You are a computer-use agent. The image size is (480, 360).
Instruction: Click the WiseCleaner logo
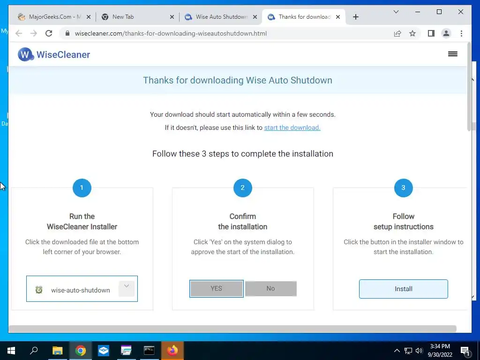54,54
